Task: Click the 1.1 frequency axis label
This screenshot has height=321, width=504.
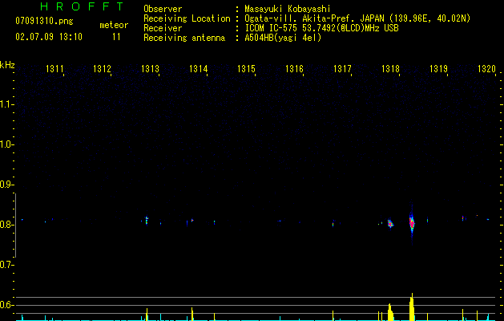Action: [6, 104]
